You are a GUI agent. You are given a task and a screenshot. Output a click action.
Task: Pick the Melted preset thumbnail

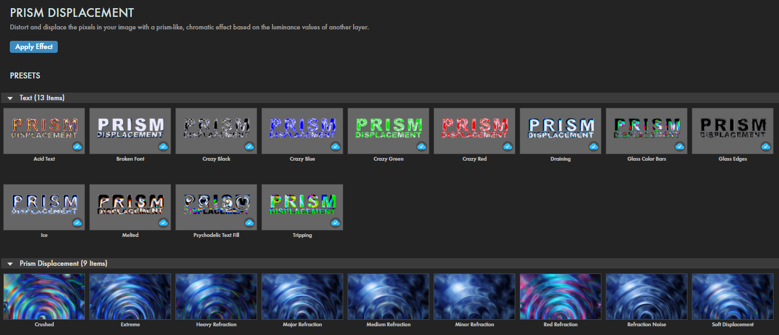(x=130, y=207)
